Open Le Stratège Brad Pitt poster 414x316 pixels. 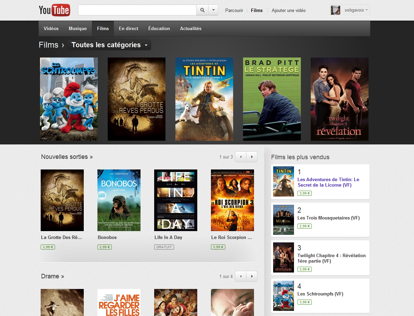point(272,99)
